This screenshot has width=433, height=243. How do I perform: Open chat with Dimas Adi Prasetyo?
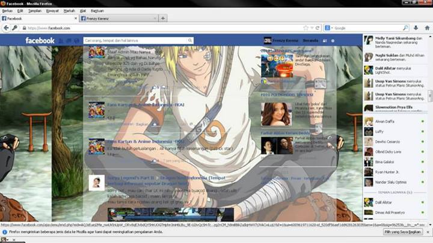[x=394, y=212]
